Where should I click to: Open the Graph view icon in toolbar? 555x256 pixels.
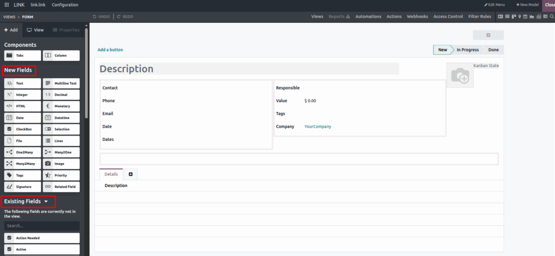pyautogui.click(x=533, y=17)
